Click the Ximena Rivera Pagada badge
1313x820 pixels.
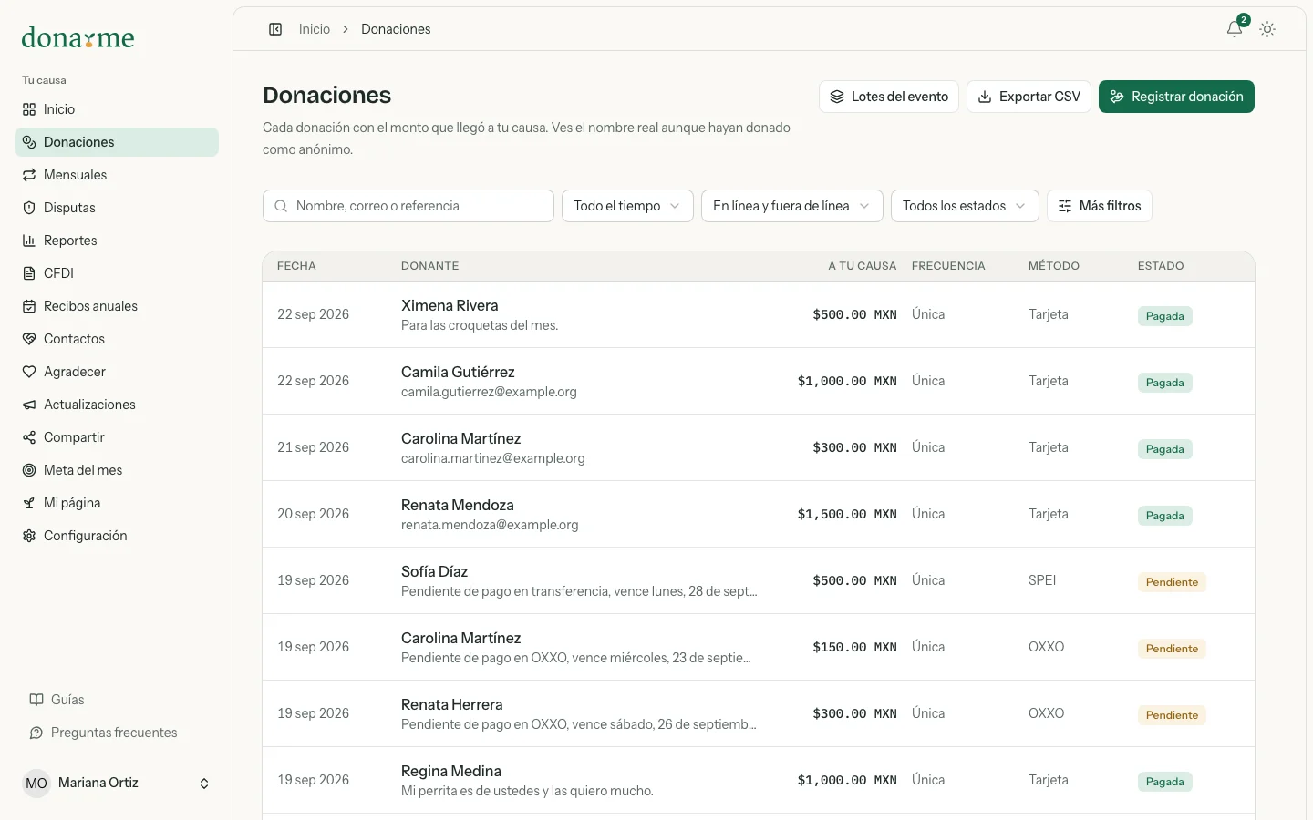click(1165, 316)
